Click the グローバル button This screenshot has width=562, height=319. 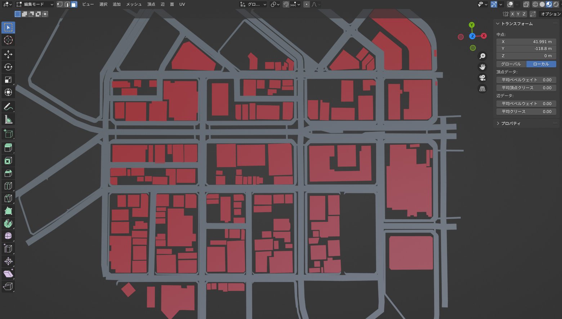(511, 64)
